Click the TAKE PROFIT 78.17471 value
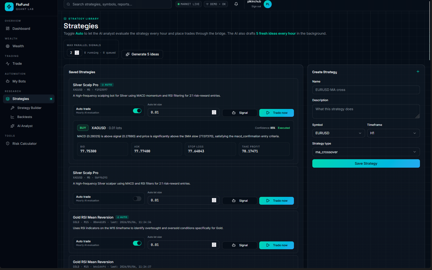The image size is (432, 270). (250, 151)
